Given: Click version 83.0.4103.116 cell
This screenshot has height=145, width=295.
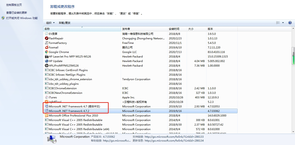Looking at the screenshot, I should point(216,52).
